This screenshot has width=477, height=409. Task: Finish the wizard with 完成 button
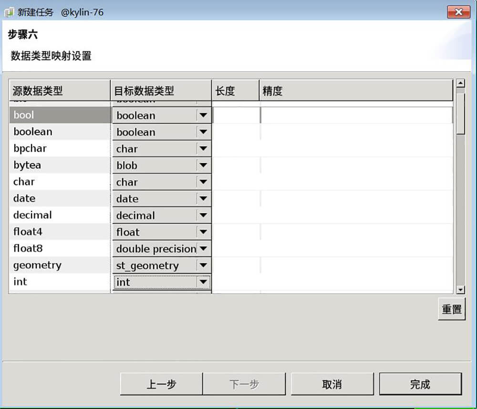pyautogui.click(x=420, y=384)
